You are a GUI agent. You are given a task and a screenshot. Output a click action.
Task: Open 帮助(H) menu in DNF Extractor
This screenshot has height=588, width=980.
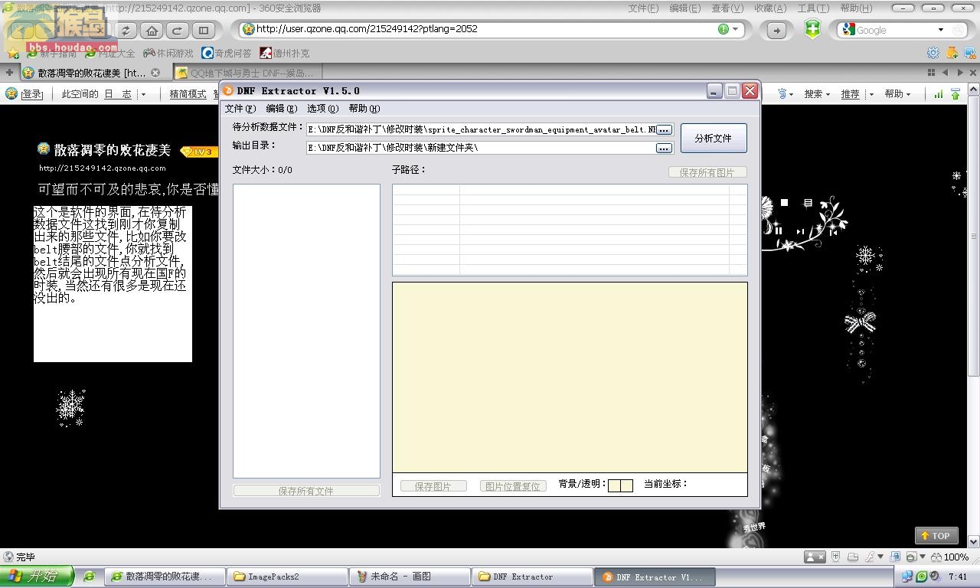pyautogui.click(x=364, y=109)
